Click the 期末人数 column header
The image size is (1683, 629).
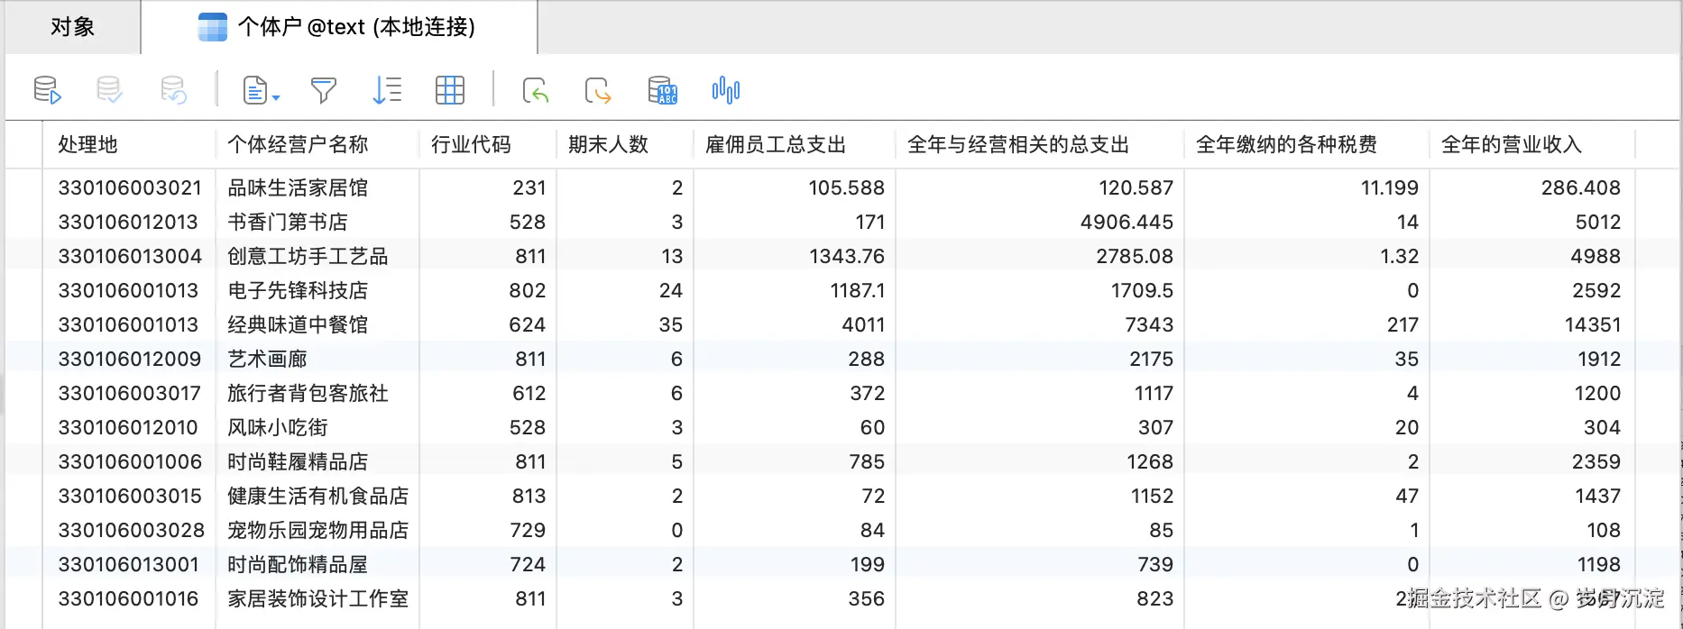(x=609, y=144)
